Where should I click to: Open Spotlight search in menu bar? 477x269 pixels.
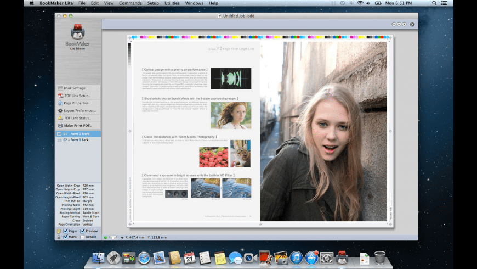pos(434,3)
